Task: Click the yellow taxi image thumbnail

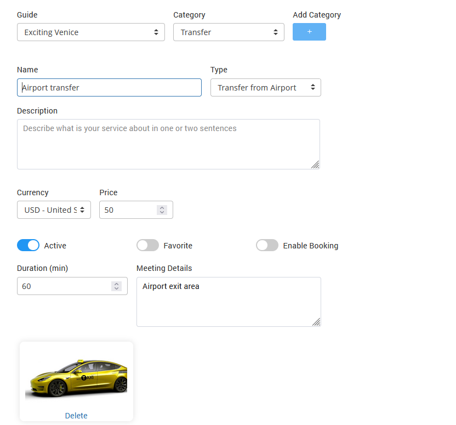Action: click(76, 378)
